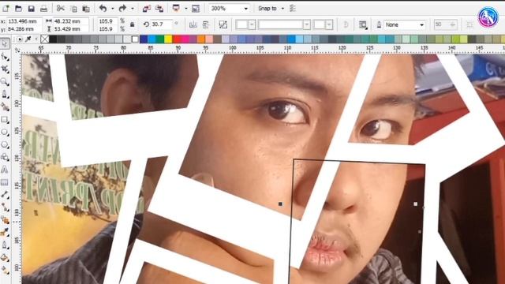Select the Fill tool

click(x=5, y=258)
